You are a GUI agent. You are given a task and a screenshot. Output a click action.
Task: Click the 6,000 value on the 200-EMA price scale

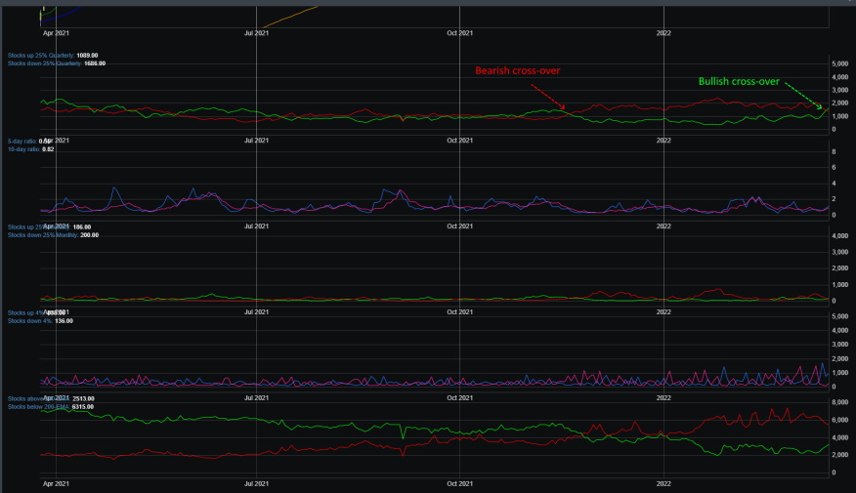[839, 420]
